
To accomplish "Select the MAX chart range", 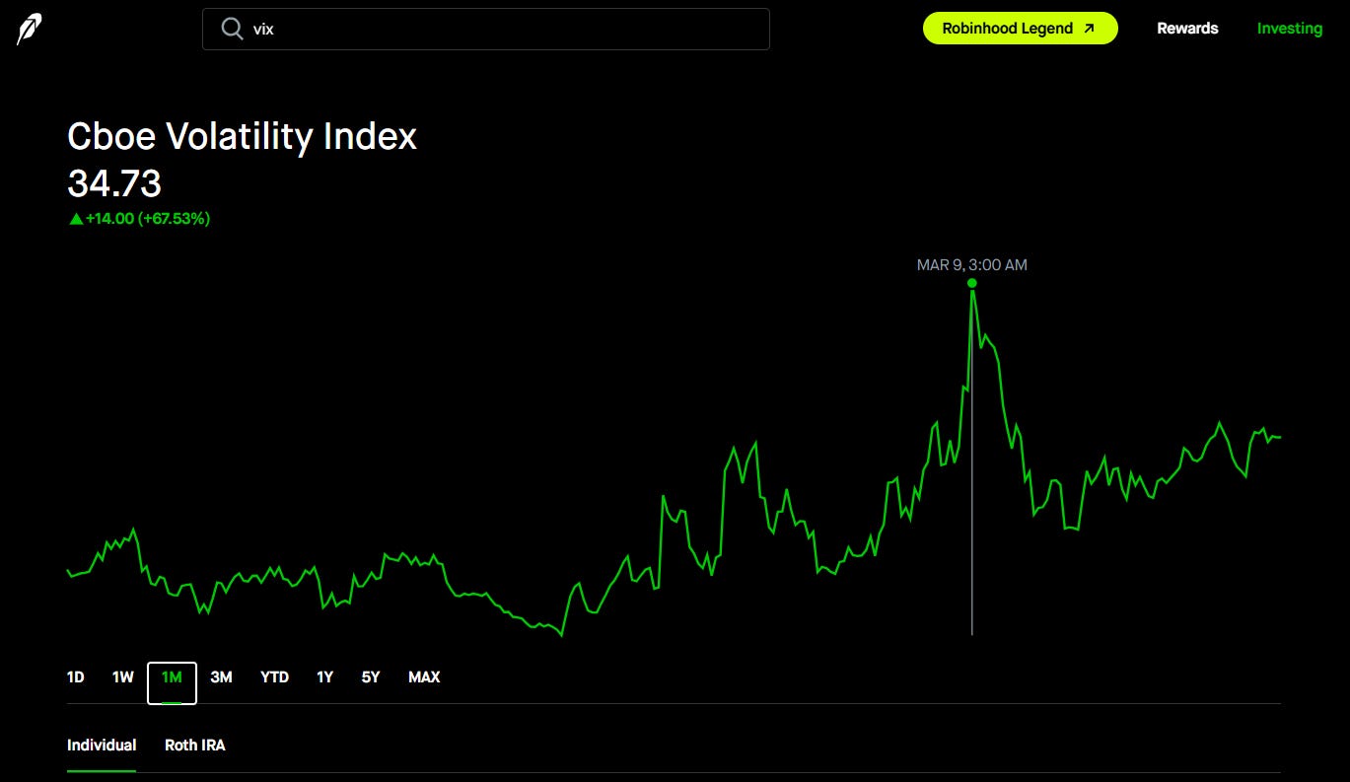I will click(x=424, y=677).
